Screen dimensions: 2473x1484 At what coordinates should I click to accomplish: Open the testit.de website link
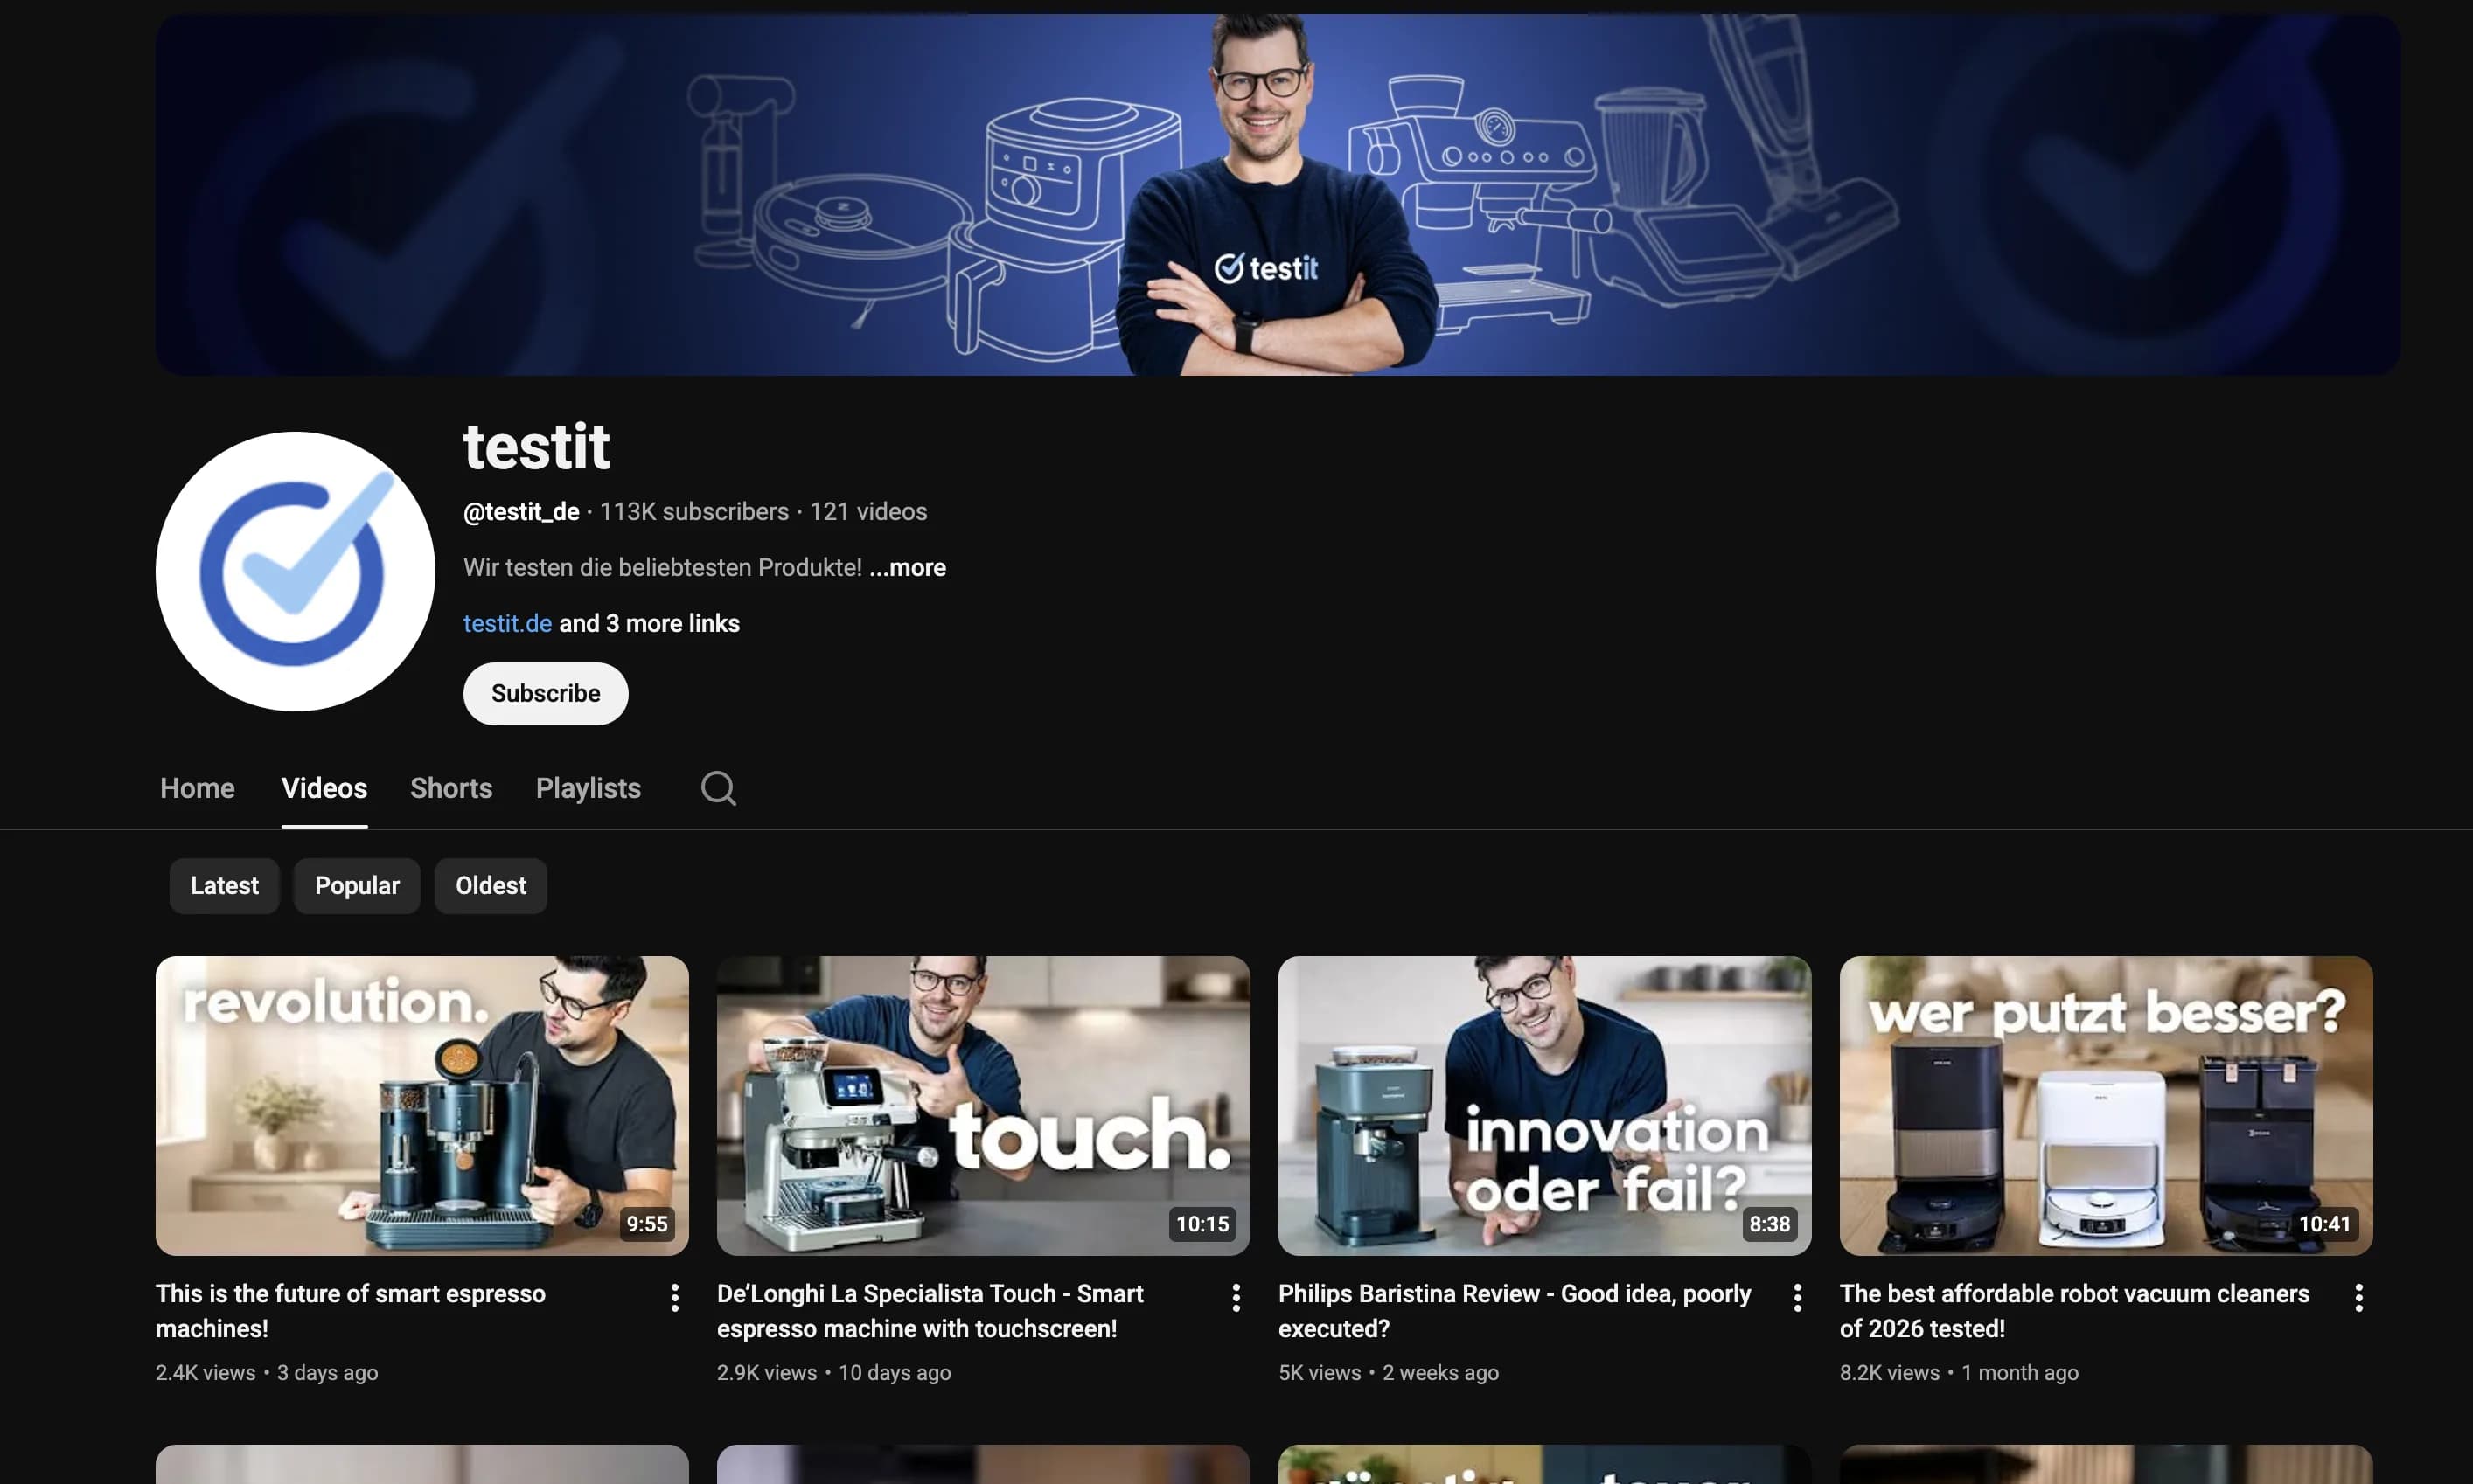tap(506, 622)
